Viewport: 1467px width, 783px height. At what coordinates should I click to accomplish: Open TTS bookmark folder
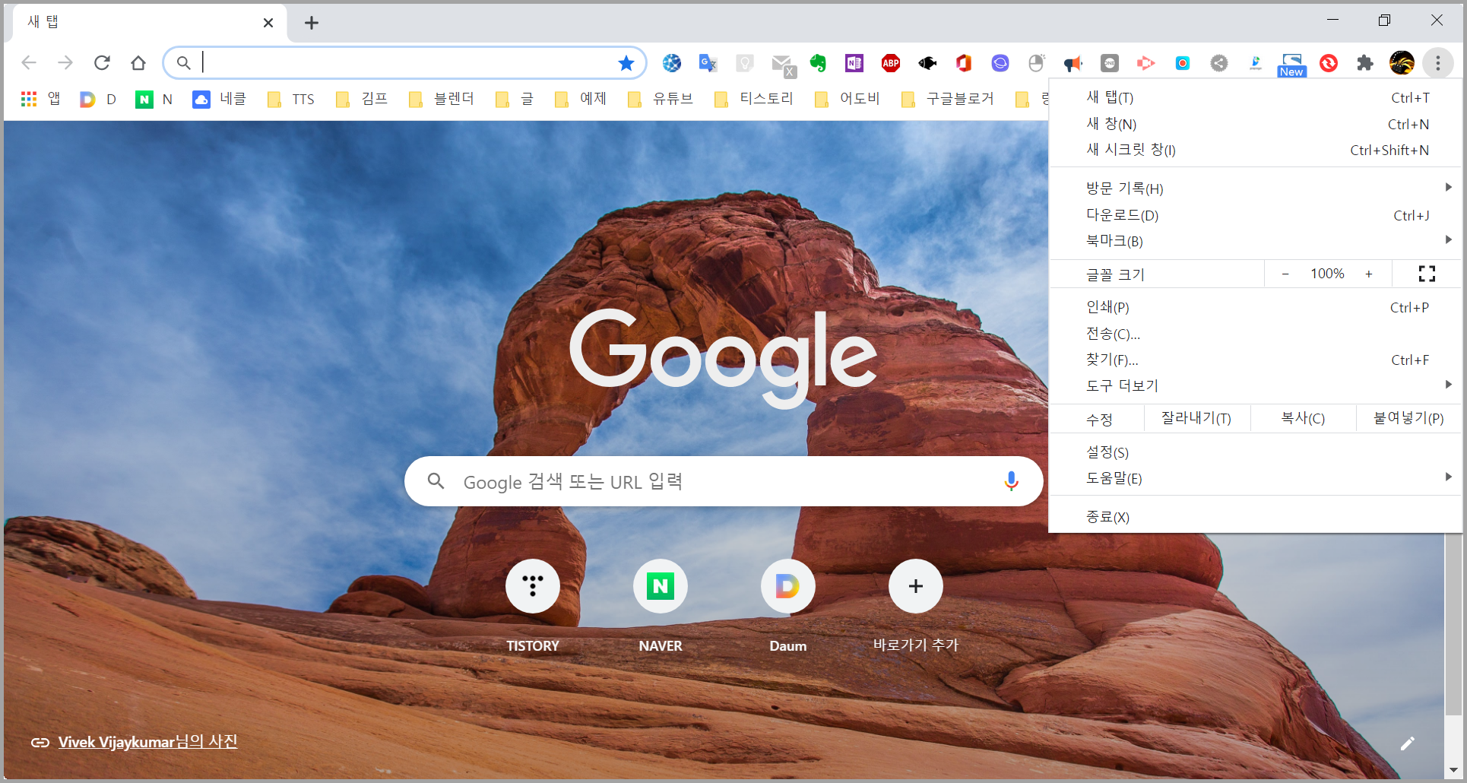[291, 99]
